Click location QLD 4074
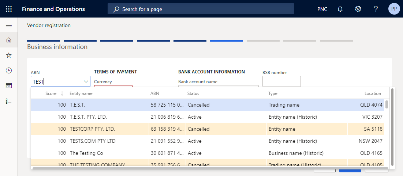Viewport: 403px width, 176px height. point(372,105)
